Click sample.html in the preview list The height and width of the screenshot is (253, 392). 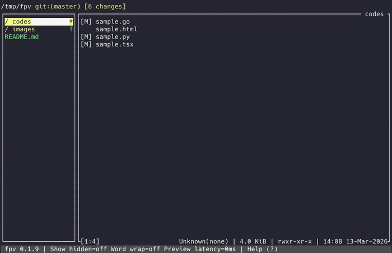click(116, 29)
